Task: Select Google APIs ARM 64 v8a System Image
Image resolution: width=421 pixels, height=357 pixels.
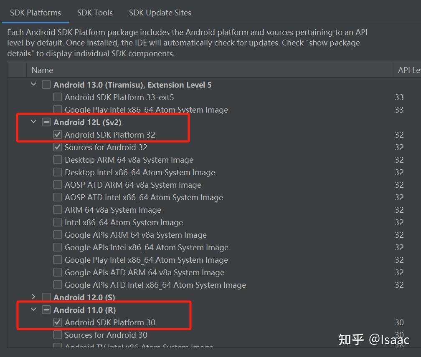Action: click(57, 234)
